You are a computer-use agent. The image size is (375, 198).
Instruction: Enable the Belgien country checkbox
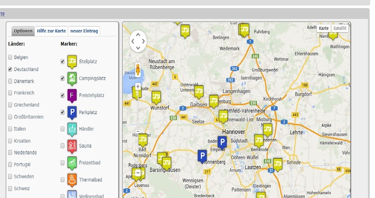click(10, 57)
